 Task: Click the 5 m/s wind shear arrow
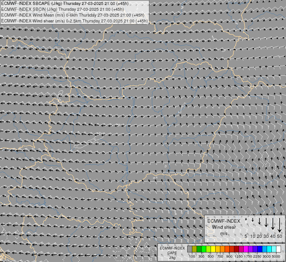coord(246,219)
